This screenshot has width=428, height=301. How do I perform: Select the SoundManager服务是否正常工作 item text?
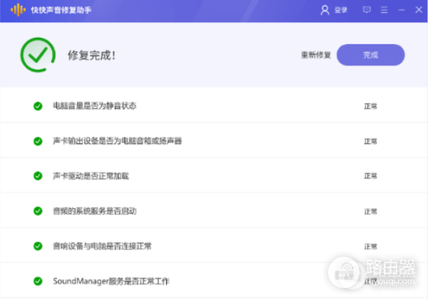111,281
